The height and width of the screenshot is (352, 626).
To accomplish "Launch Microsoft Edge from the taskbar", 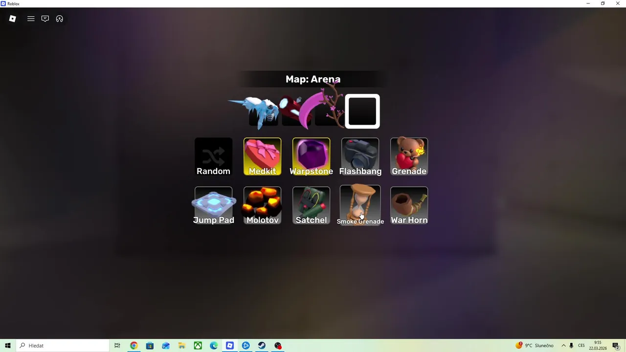I will 214,346.
